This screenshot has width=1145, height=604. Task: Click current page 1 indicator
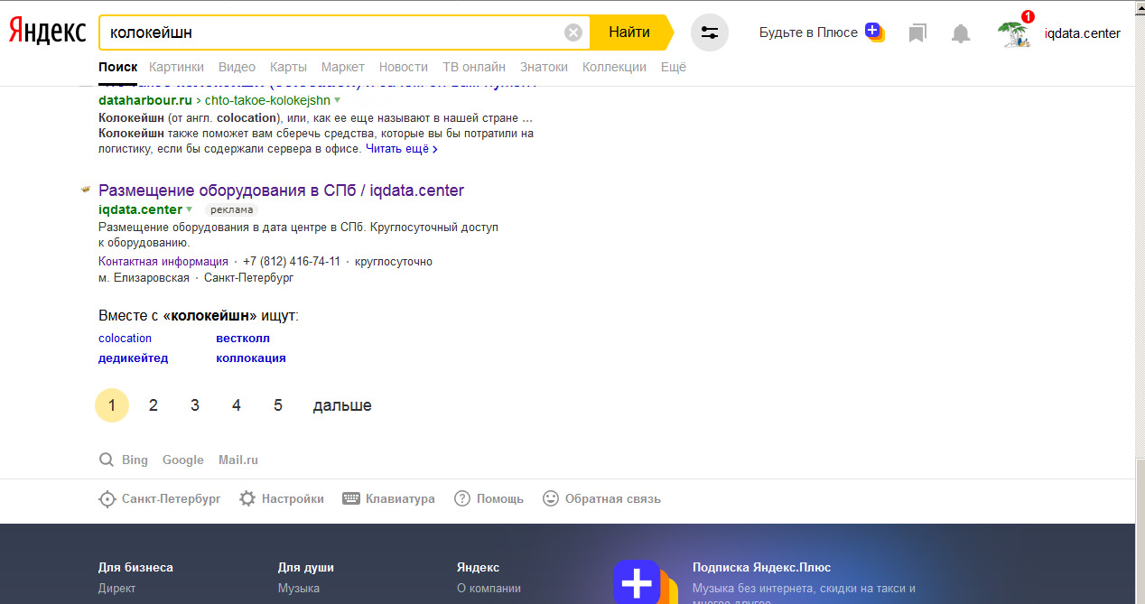coord(112,405)
